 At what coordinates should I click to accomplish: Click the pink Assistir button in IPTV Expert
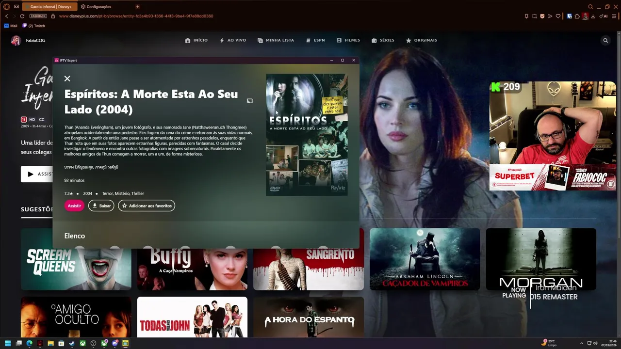(74, 206)
